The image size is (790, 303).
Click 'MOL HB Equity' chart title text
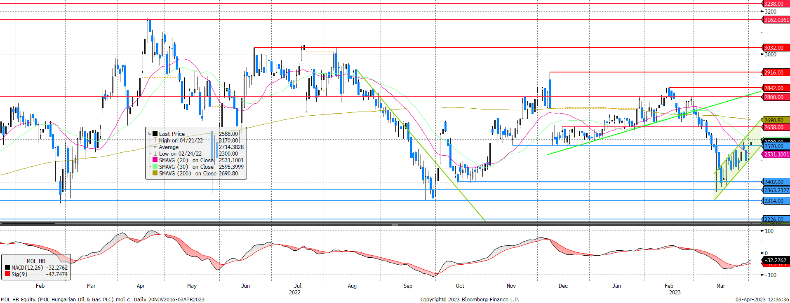click(x=19, y=299)
